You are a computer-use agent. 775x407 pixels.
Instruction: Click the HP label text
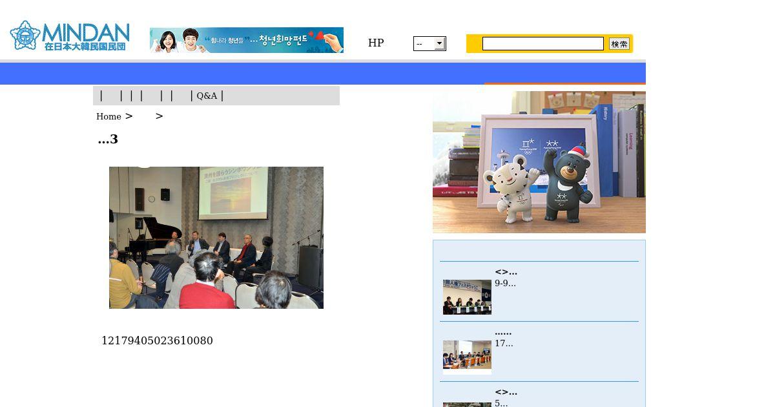pyautogui.click(x=376, y=43)
